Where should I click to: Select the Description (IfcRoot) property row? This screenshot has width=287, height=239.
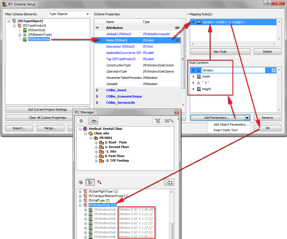point(137,46)
